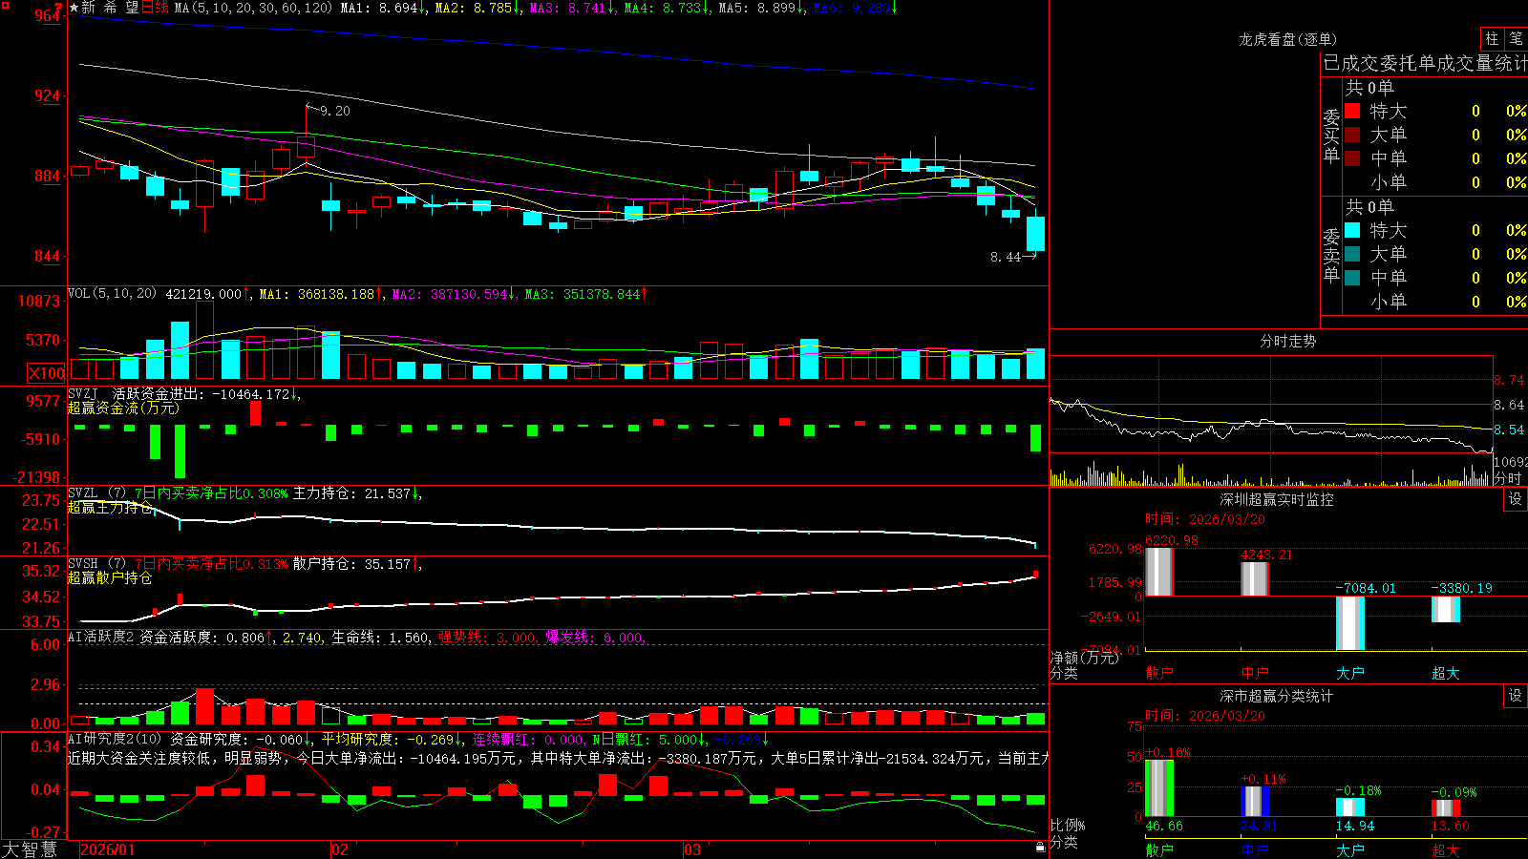Switch to 柱 bar view
This screenshot has width=1528, height=859.
pyautogui.click(x=1492, y=38)
